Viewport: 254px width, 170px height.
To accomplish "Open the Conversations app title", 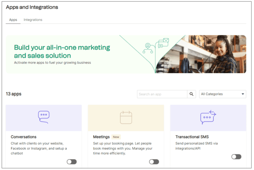I will pyautogui.click(x=24, y=137).
